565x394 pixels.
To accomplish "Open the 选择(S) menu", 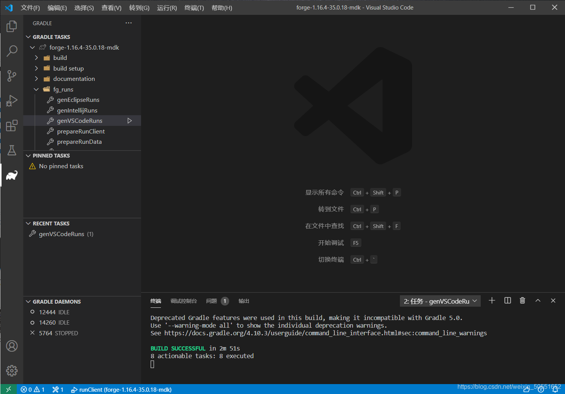I will (x=84, y=8).
